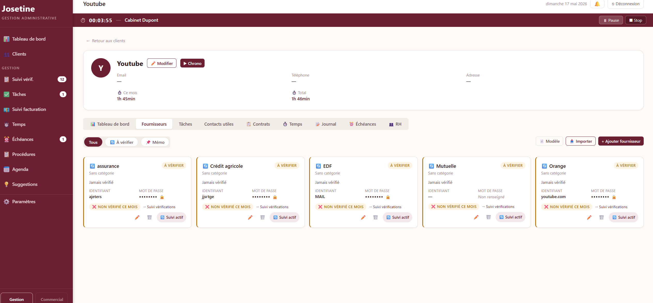The width and height of the screenshot is (653, 303).
Task: Edit the Mutuelle supplier with pencil icon
Action: pos(476,217)
